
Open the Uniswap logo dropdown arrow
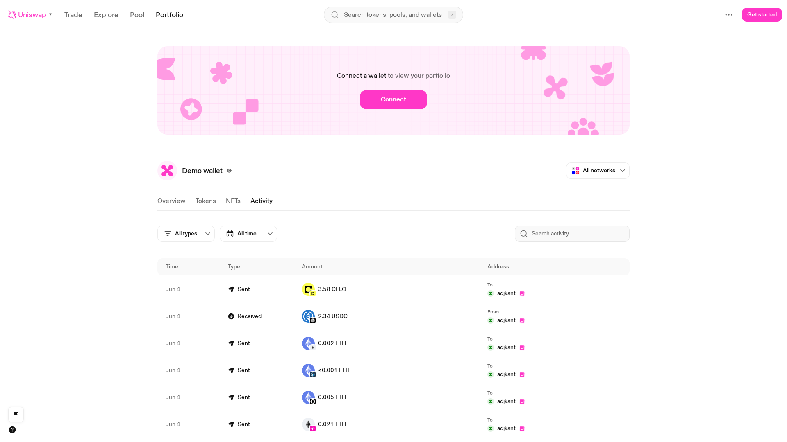pyautogui.click(x=50, y=14)
